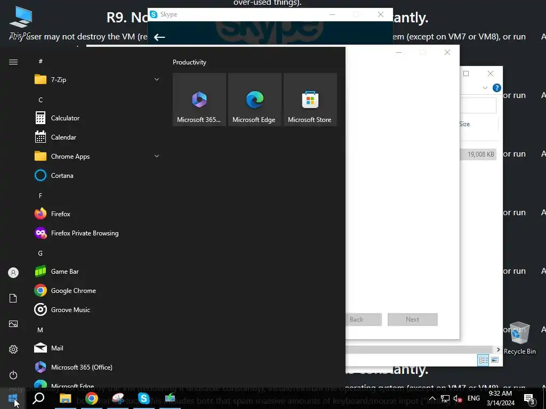
Task: Jump to the letter C section header
Action: (41, 100)
